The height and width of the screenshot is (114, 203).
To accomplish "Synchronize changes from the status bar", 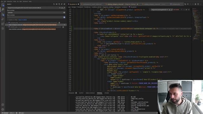I will pos(12,113).
